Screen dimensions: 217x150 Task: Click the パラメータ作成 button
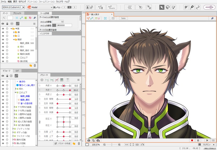coord(62,143)
